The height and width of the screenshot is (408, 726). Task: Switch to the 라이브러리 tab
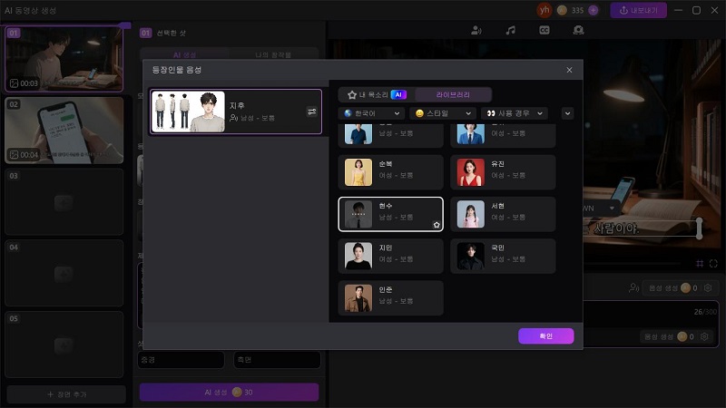[x=453, y=95]
